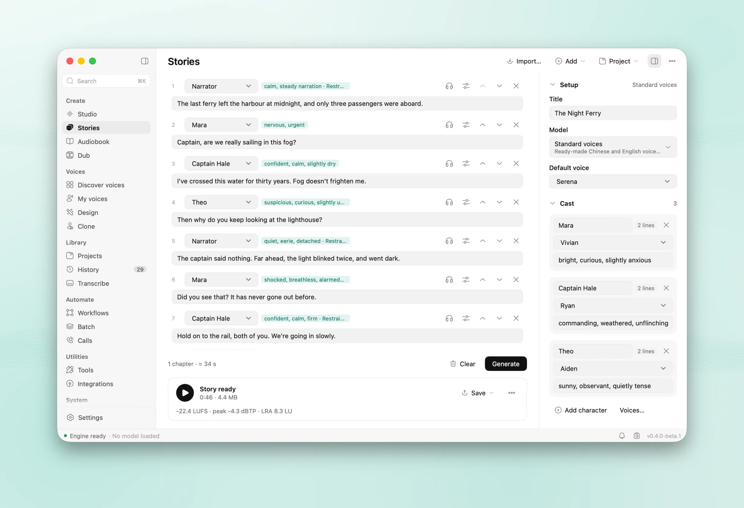The width and height of the screenshot is (744, 508).
Task: Open the line 1 Narrator speaker dropdown
Action: (x=221, y=86)
